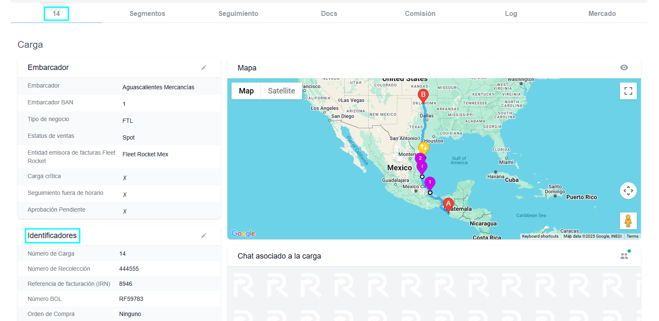The width and height of the screenshot is (659, 321).
Task: Click Aprobación Pendiente X value
Action: pyautogui.click(x=125, y=211)
